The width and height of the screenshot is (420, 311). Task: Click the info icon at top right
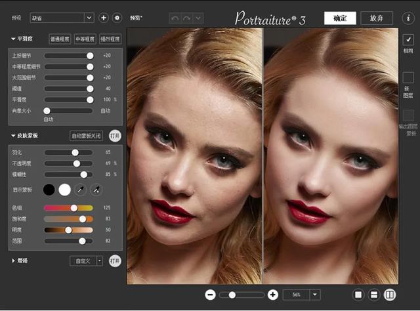click(407, 18)
